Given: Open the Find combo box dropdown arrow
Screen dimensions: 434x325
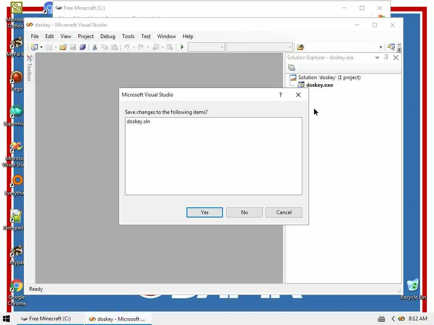Looking at the screenshot, I should coord(381,47).
